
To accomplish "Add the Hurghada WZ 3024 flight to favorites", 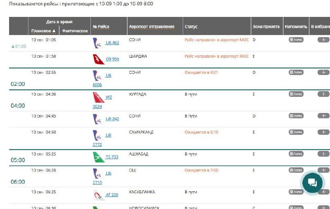I will 323,94.
